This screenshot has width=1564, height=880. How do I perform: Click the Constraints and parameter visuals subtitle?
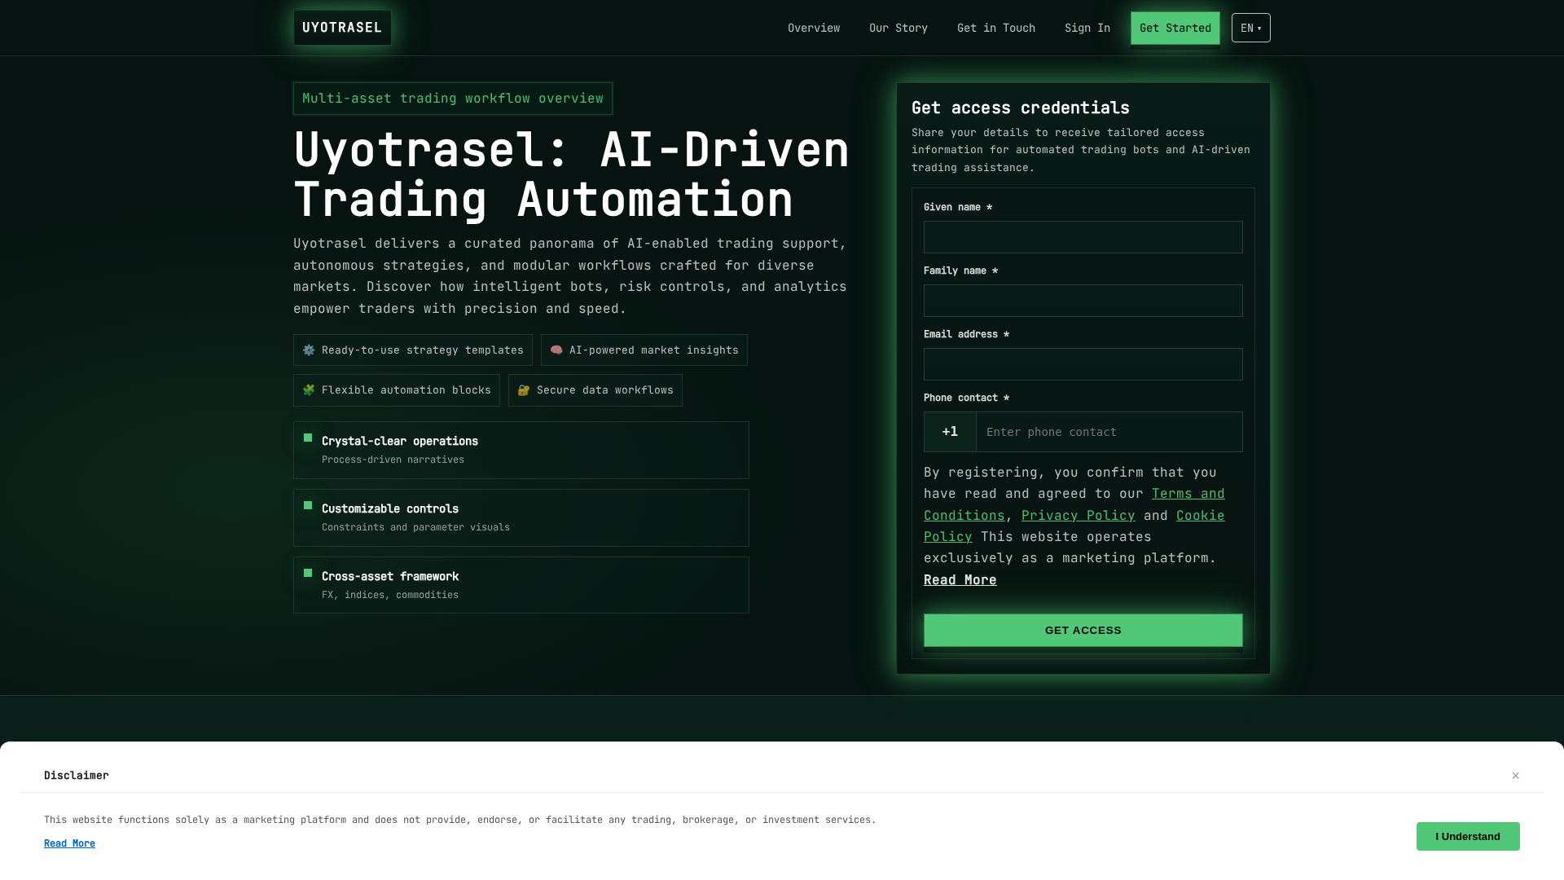(x=415, y=527)
